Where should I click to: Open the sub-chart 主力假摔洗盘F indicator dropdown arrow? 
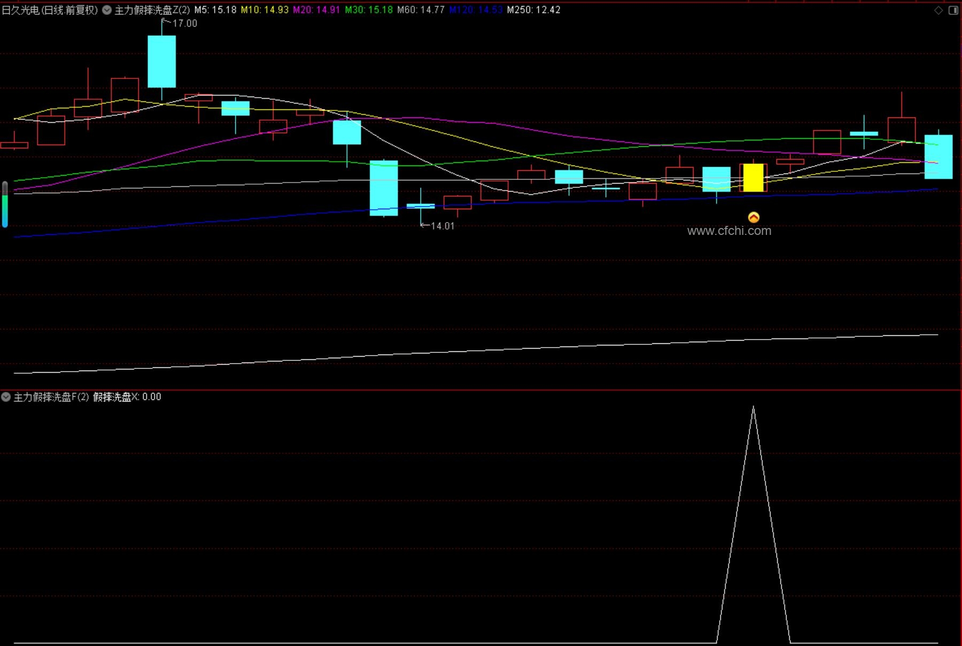pos(6,397)
